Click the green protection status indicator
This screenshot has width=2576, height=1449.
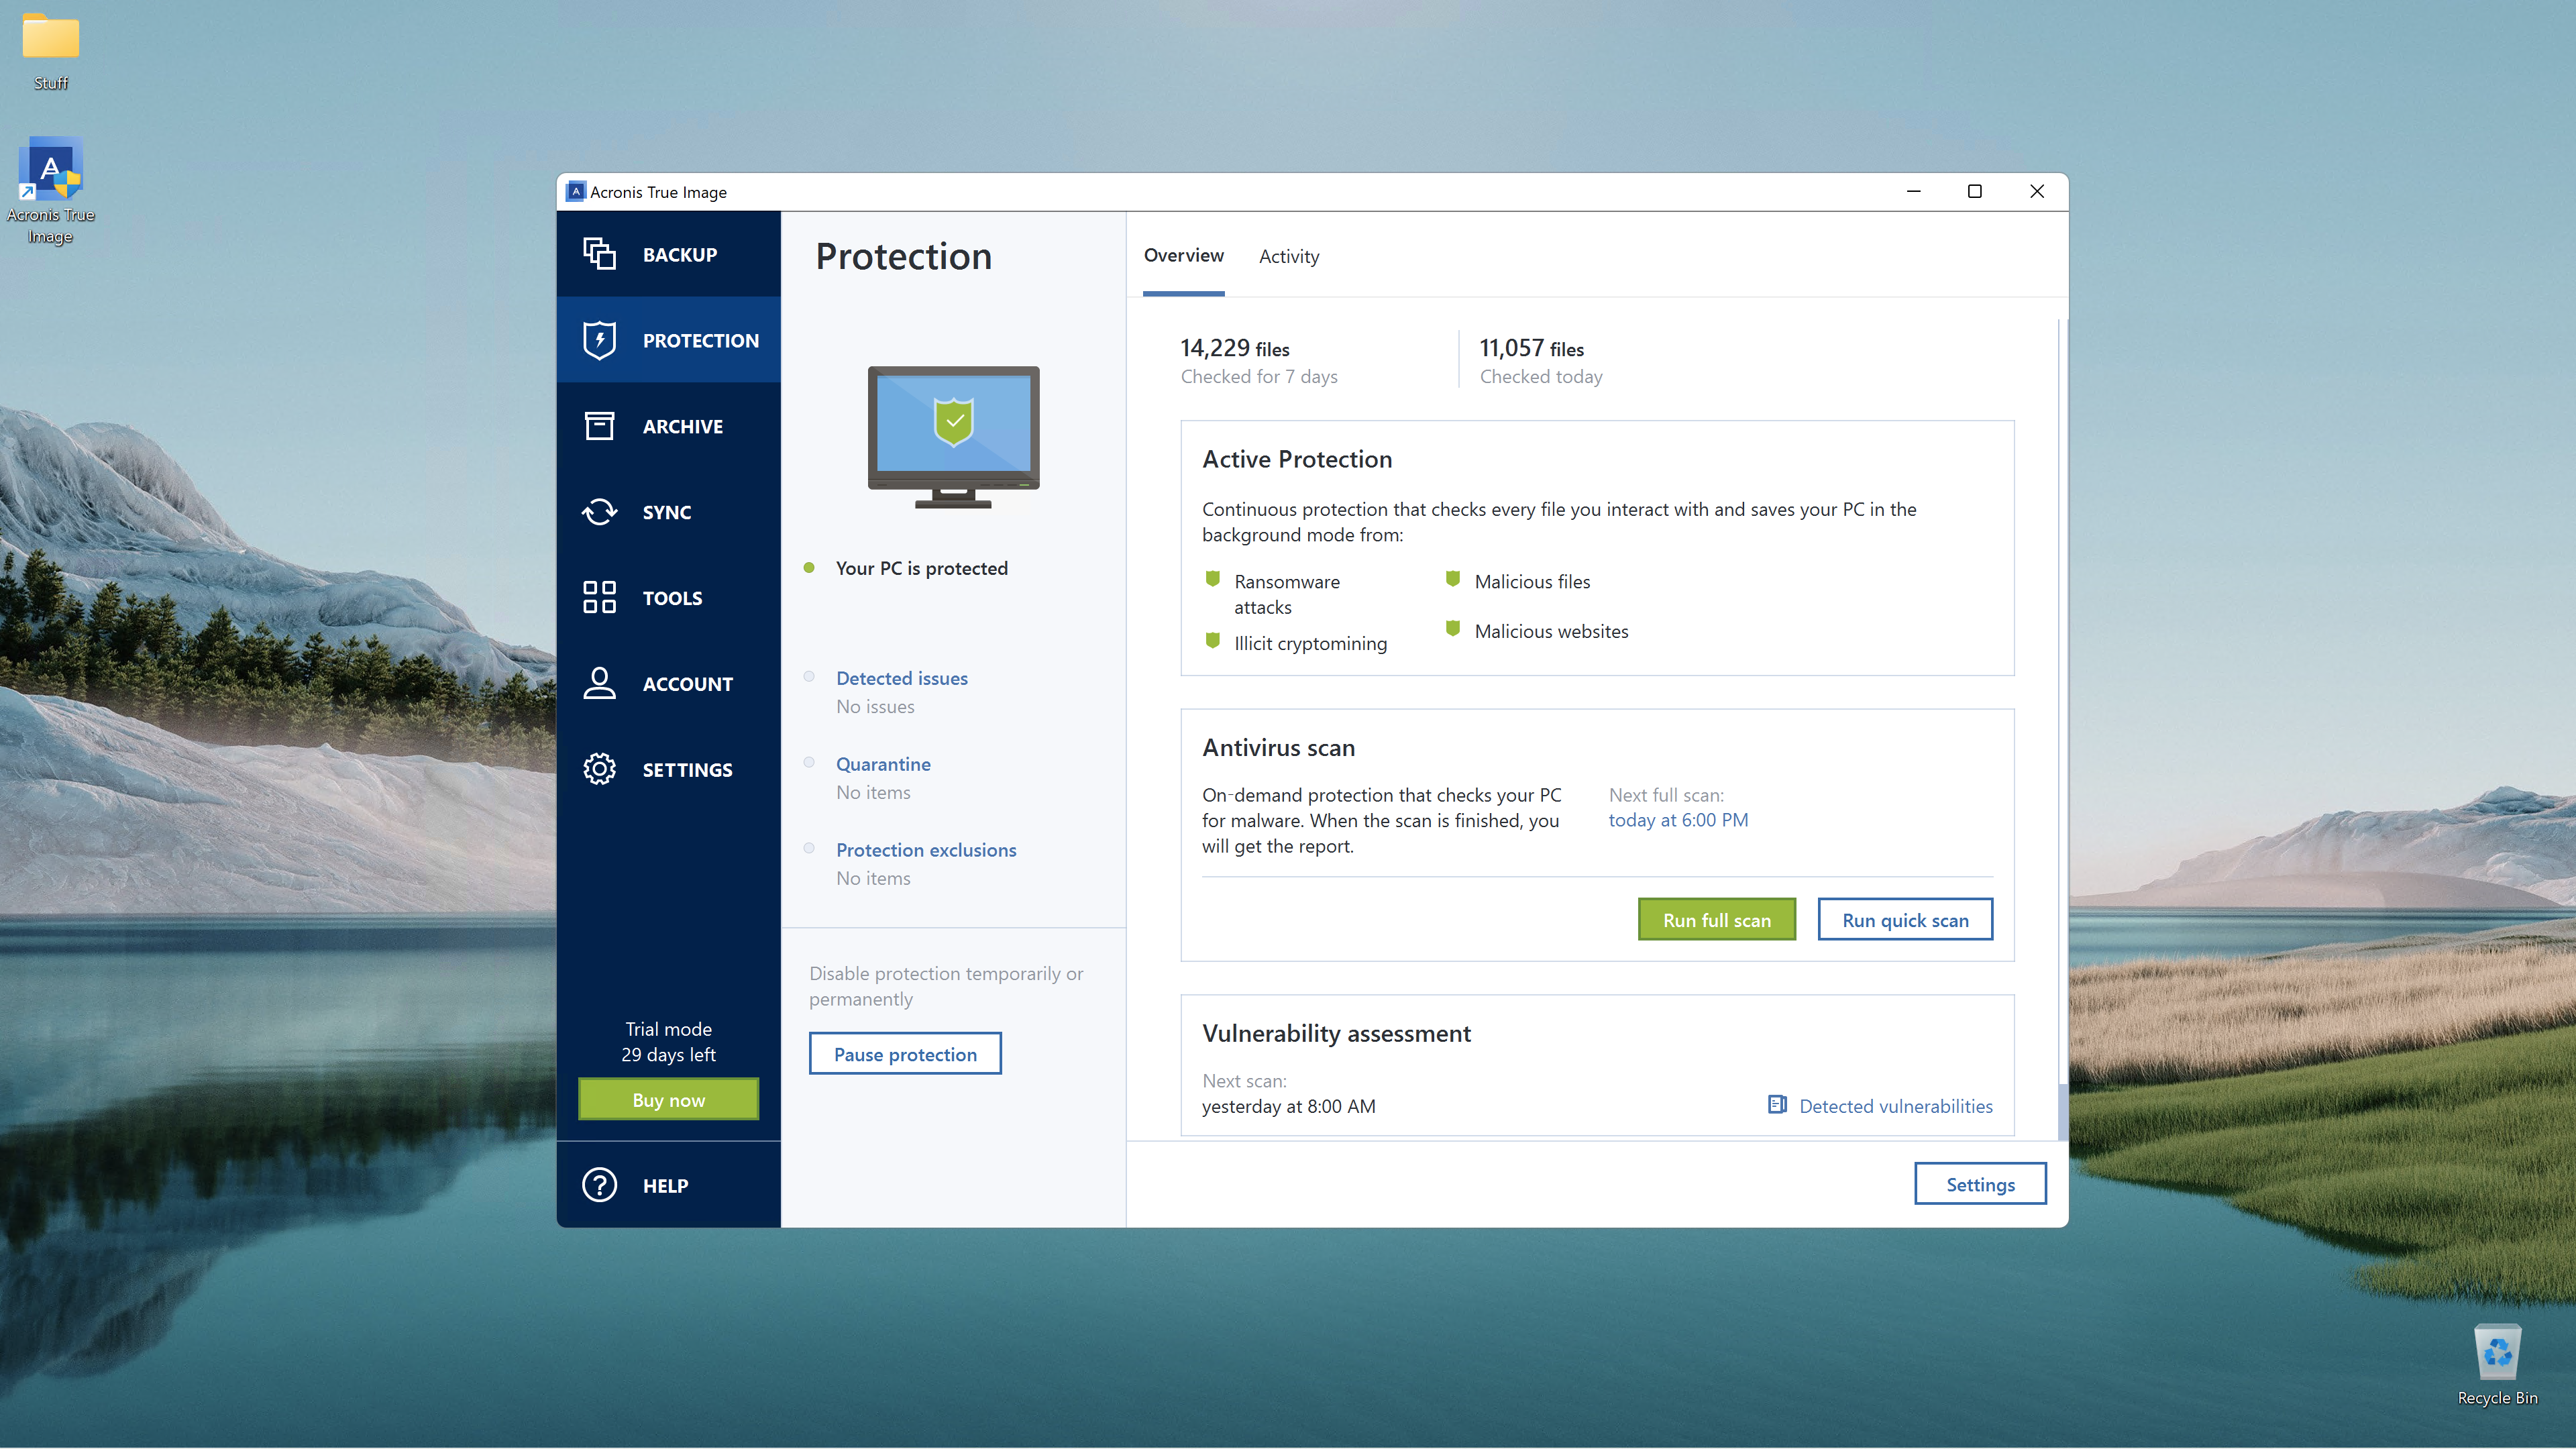coord(809,567)
